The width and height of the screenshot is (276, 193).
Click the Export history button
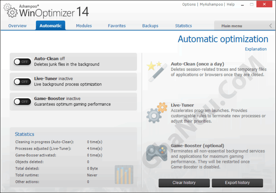point(237,183)
